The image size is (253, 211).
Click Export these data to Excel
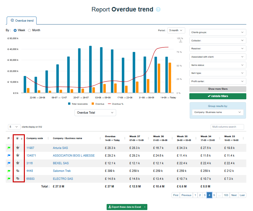click(x=125, y=207)
